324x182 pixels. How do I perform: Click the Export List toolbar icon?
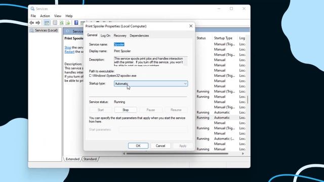pos(68,23)
